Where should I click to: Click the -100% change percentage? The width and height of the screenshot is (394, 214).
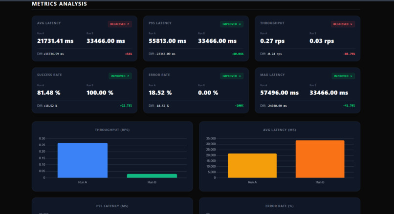pos(239,106)
